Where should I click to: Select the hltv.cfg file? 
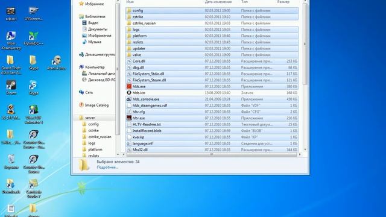pyautogui.click(x=212, y=112)
